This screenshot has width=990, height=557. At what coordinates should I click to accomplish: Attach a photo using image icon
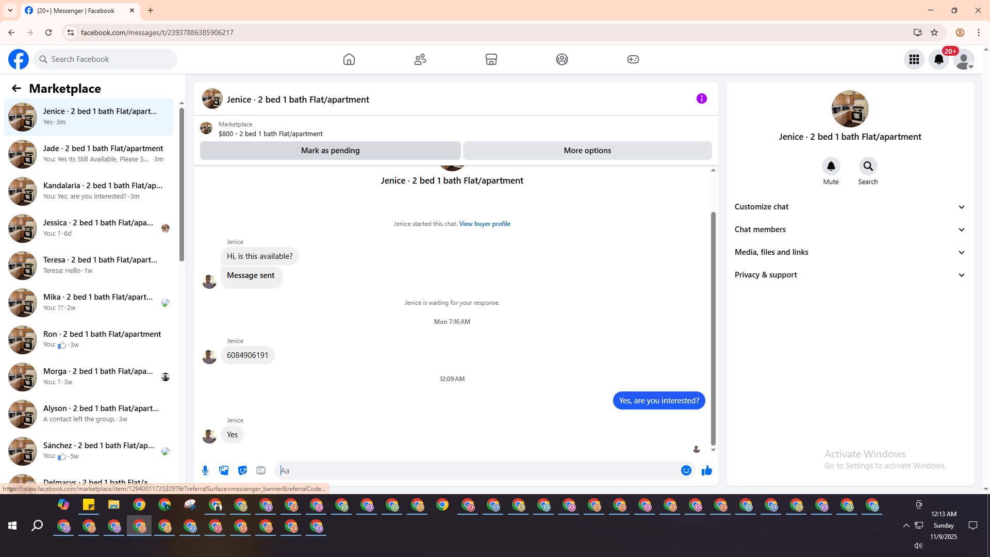point(224,470)
